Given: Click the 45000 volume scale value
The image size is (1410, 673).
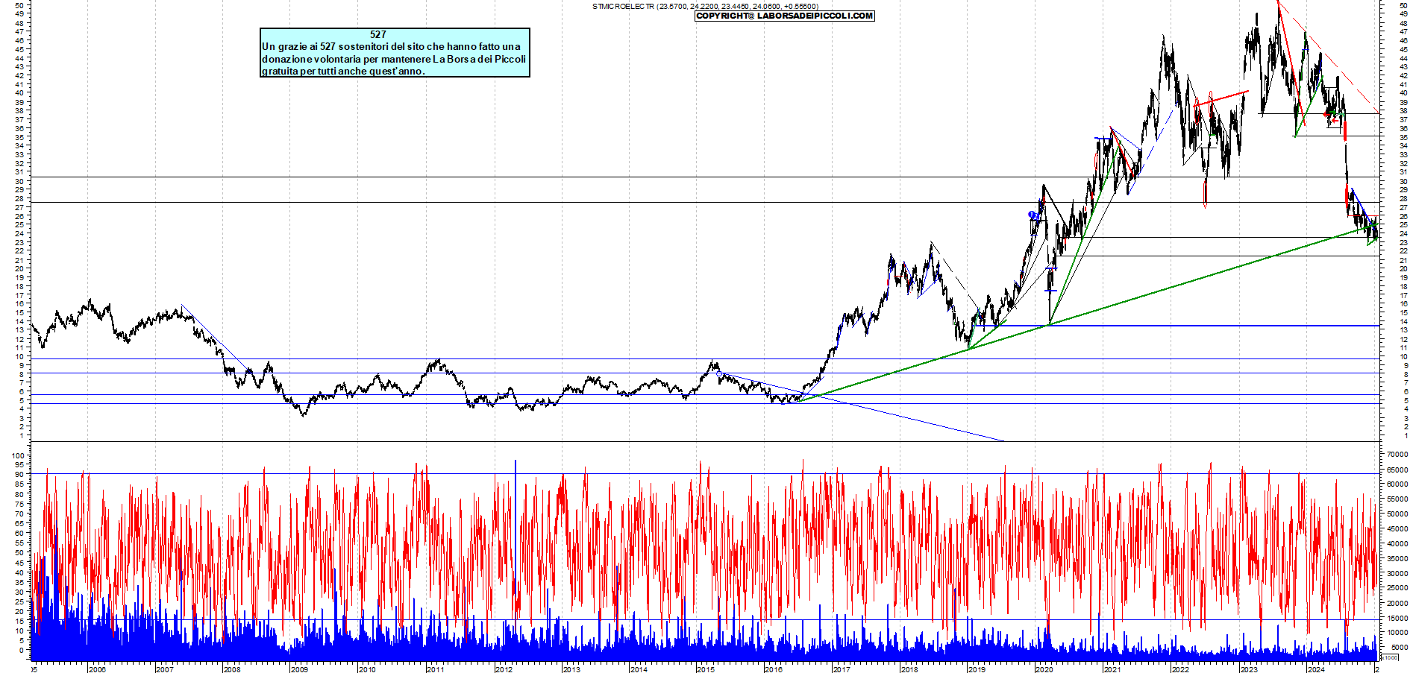Looking at the screenshot, I should pos(1397,529).
